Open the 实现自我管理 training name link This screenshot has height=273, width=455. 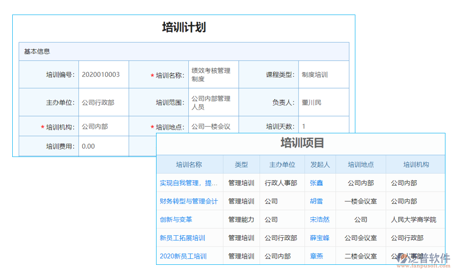click(188, 183)
